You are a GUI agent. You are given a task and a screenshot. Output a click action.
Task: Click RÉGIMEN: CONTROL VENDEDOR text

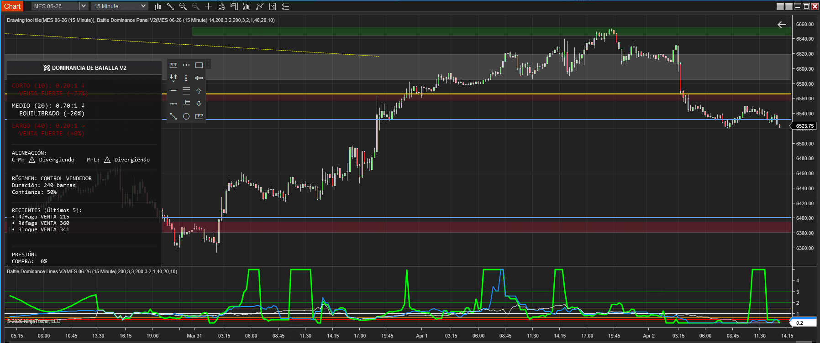click(x=52, y=178)
